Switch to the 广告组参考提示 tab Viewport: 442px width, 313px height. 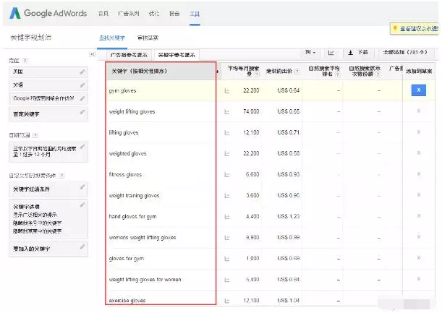click(129, 55)
